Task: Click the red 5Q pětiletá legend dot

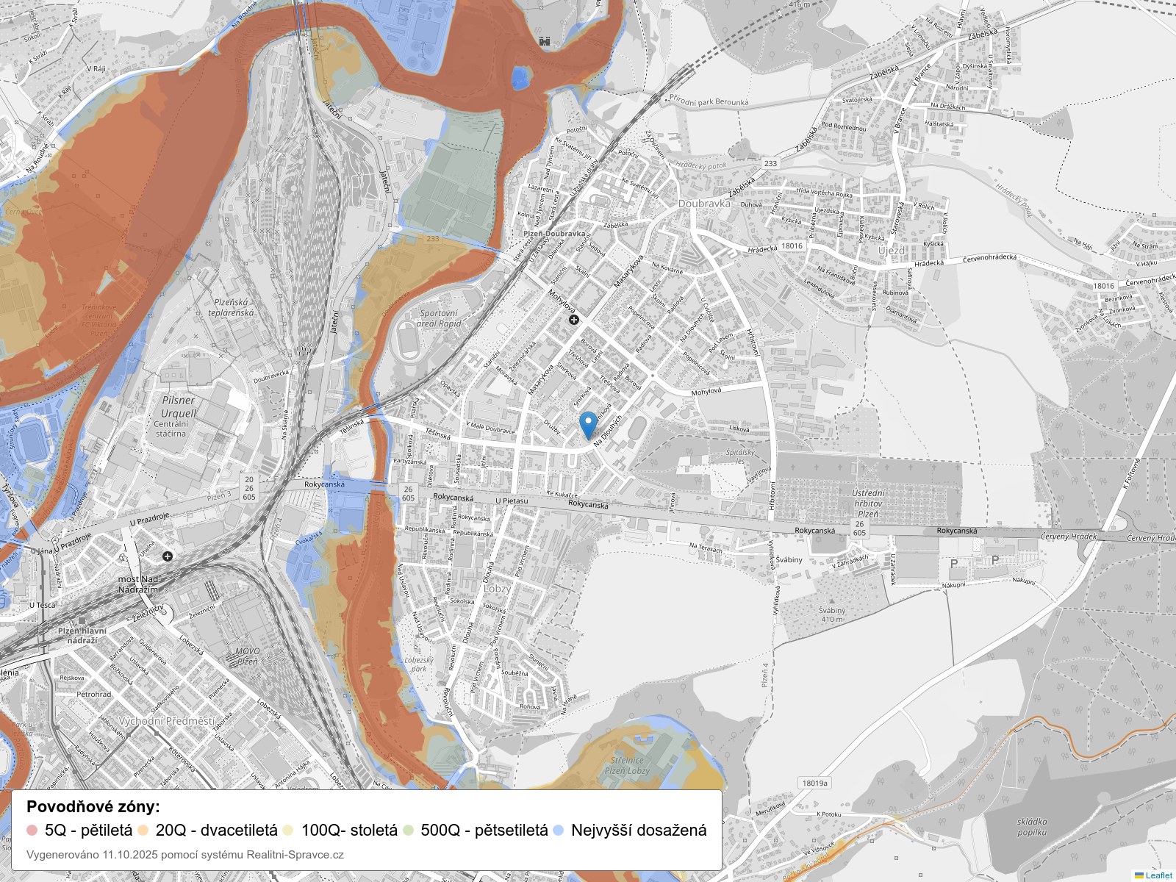Action: click(32, 831)
